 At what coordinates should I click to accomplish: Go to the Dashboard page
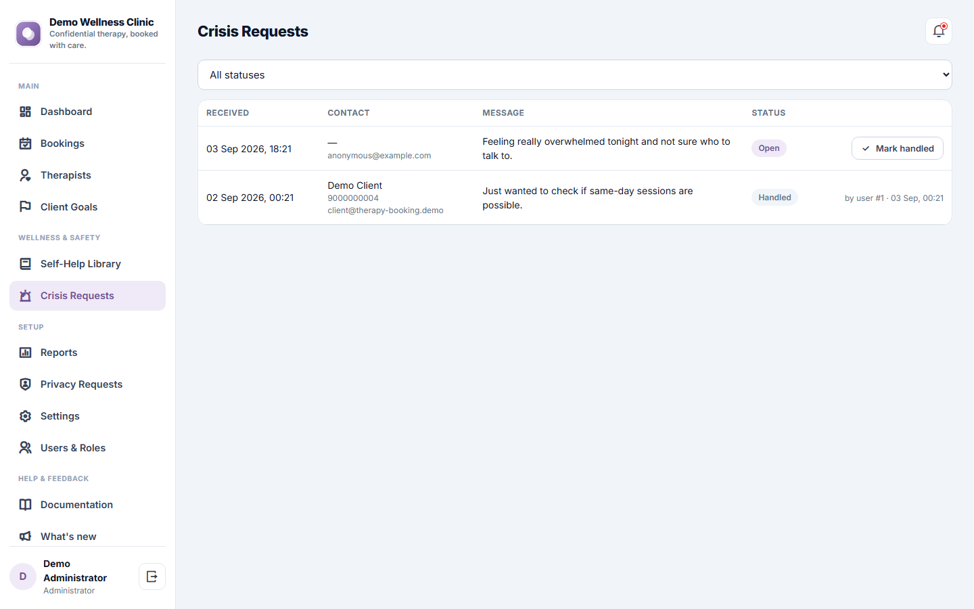(87, 112)
